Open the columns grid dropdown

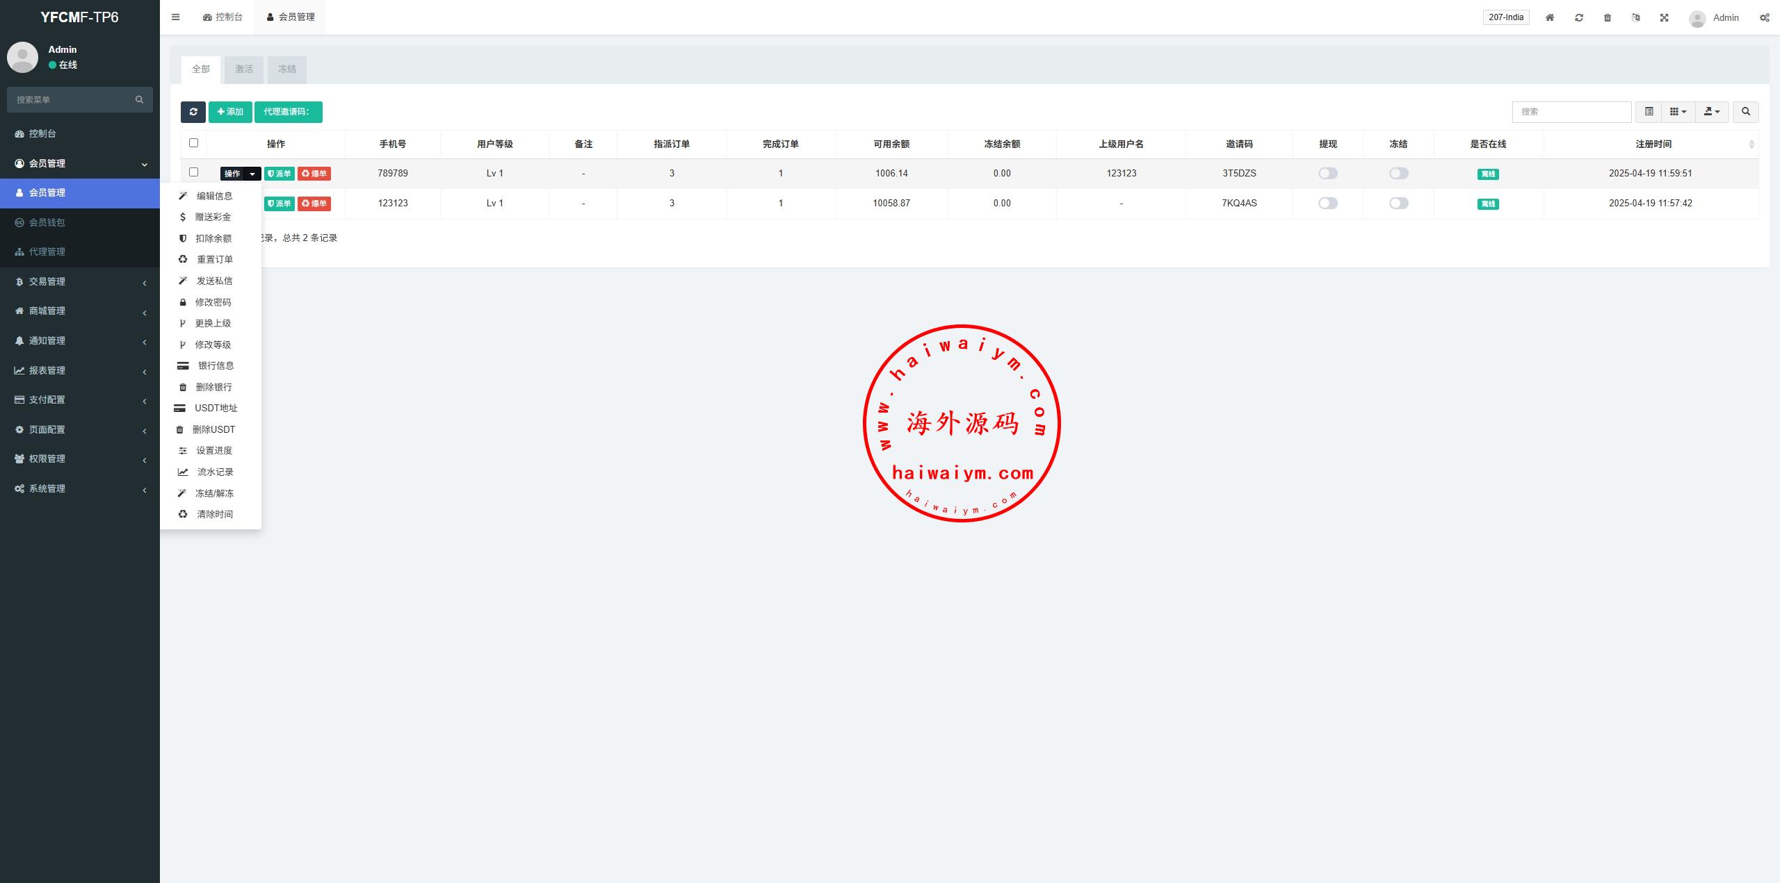pos(1678,112)
